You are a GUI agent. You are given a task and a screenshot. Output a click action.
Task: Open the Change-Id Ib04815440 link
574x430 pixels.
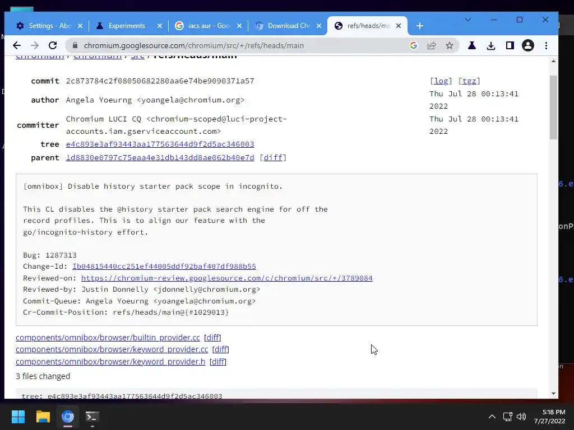pyautogui.click(x=164, y=266)
